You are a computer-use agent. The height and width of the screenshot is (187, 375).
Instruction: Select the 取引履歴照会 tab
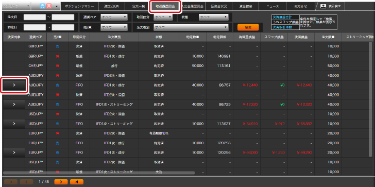tap(165, 6)
